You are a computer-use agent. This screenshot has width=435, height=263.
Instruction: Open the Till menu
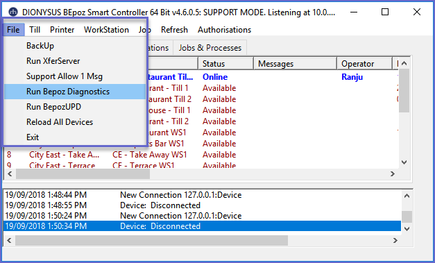point(35,30)
